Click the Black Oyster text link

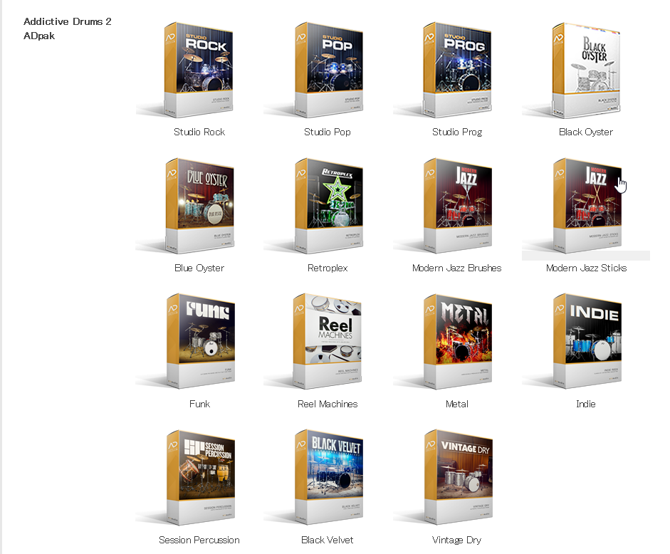click(x=586, y=132)
